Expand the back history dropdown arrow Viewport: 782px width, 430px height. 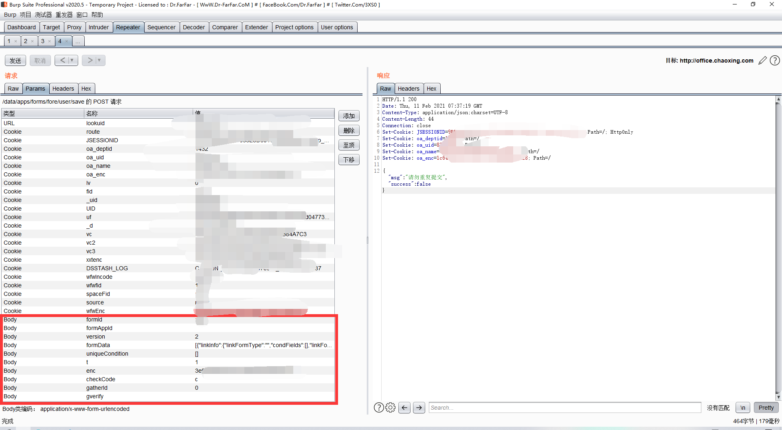72,60
